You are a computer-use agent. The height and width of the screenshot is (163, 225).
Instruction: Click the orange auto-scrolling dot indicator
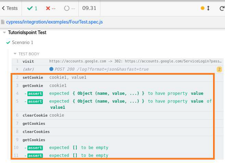[x=203, y=8]
